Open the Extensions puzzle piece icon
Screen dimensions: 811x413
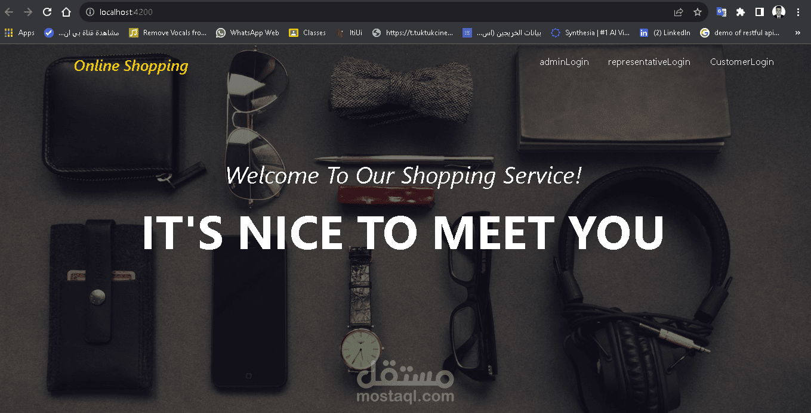click(x=741, y=12)
